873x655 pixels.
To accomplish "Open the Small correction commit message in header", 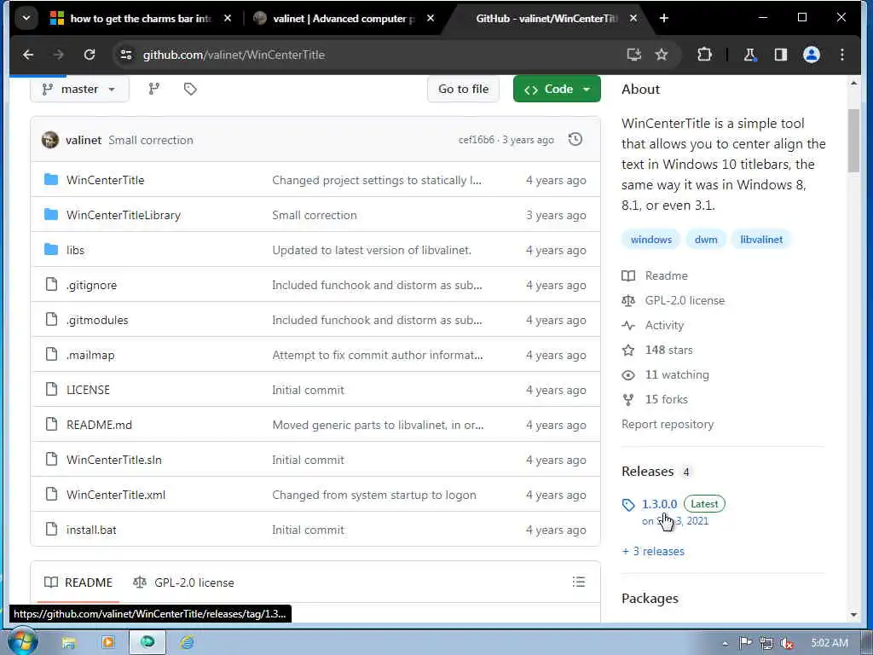I will point(151,140).
